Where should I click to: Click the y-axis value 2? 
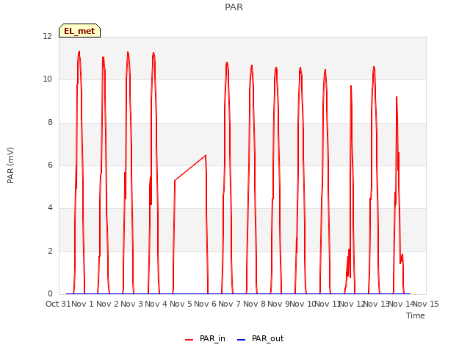point(50,251)
